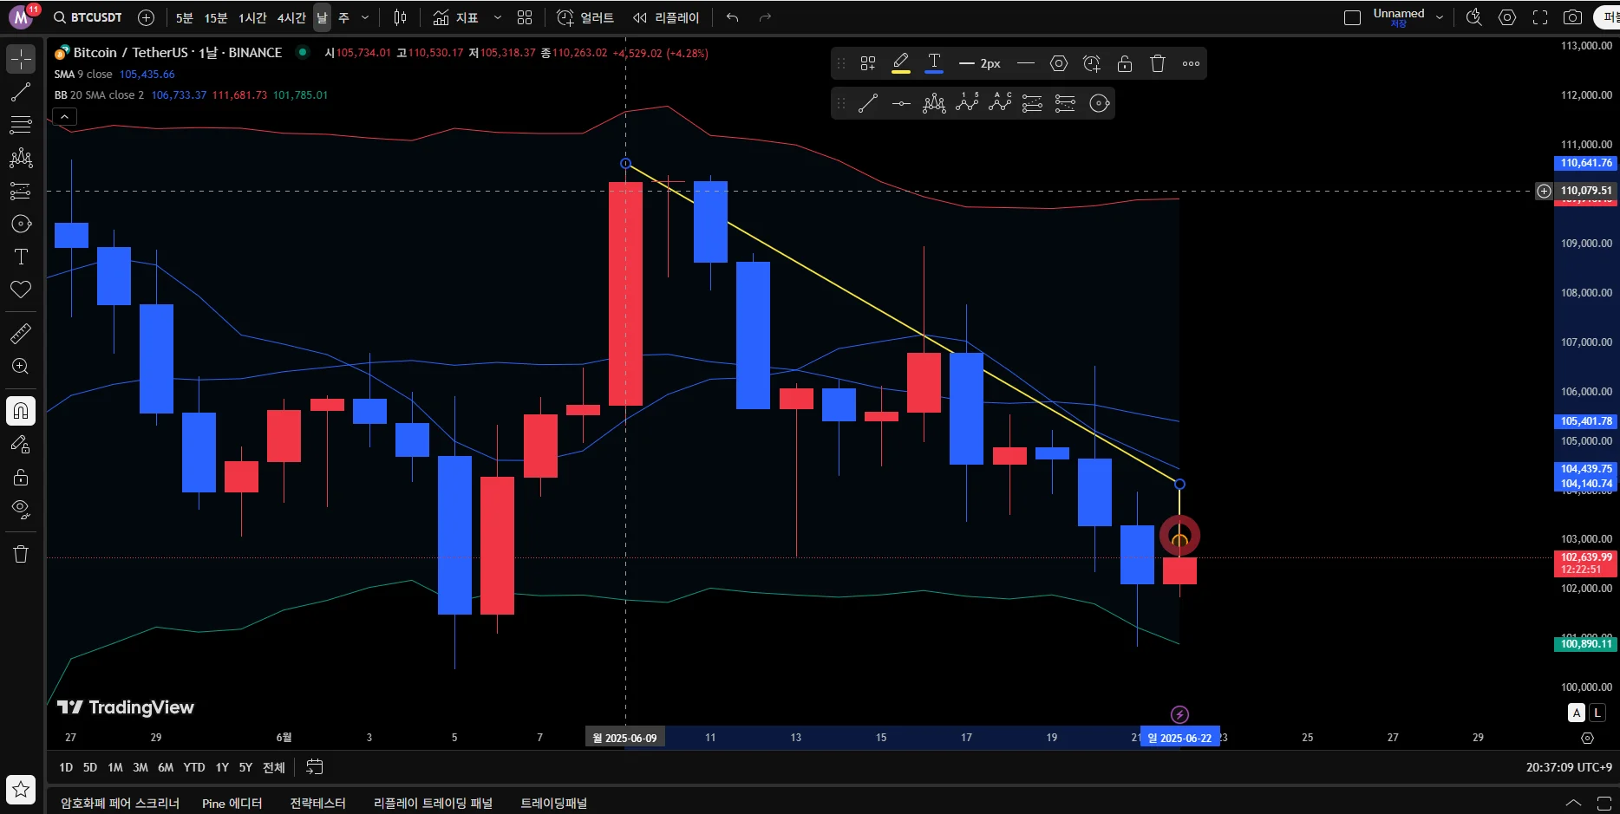The image size is (1620, 814).
Task: Pick the short position tool in favorites toolbar
Action: (x=1065, y=104)
